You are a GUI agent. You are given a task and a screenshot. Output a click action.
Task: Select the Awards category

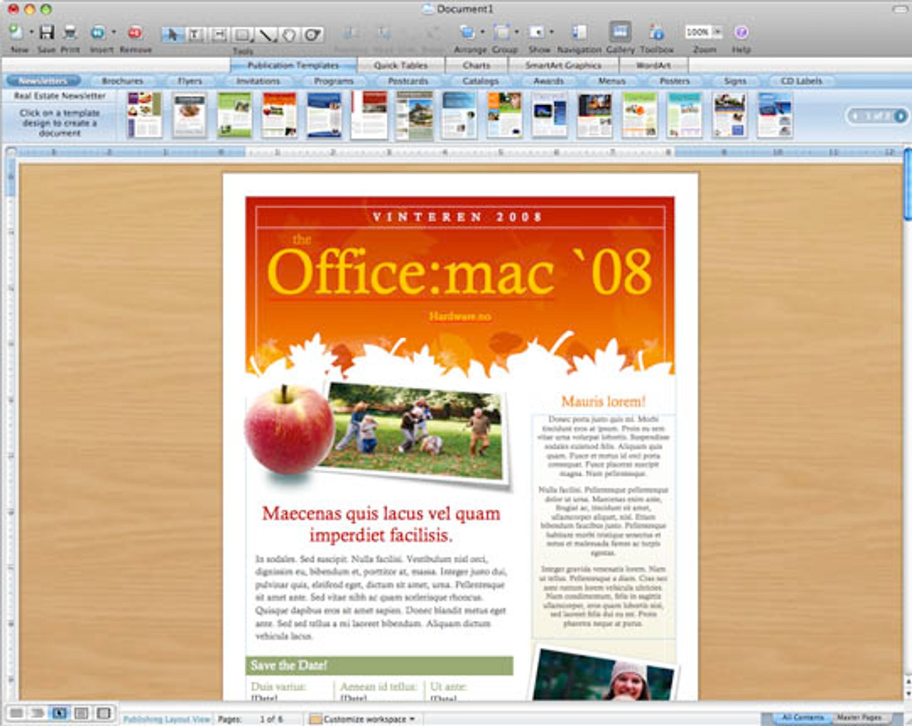[549, 81]
